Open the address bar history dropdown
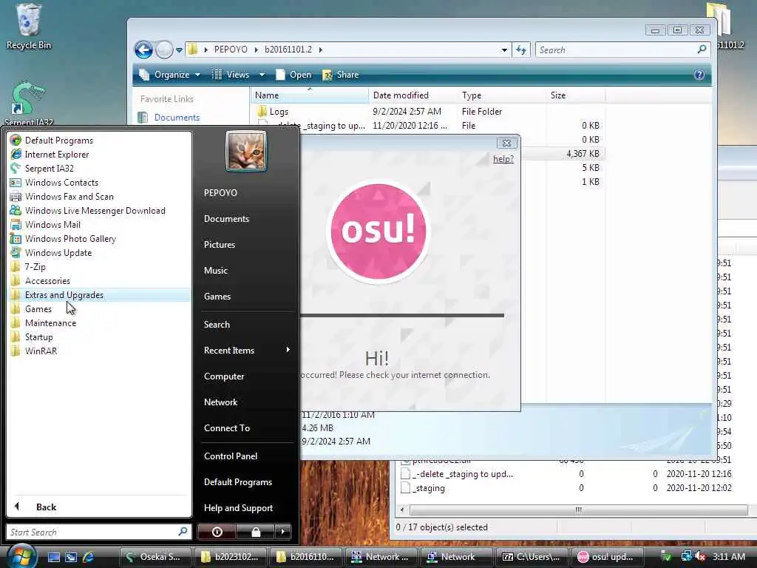The image size is (757, 568). click(504, 50)
